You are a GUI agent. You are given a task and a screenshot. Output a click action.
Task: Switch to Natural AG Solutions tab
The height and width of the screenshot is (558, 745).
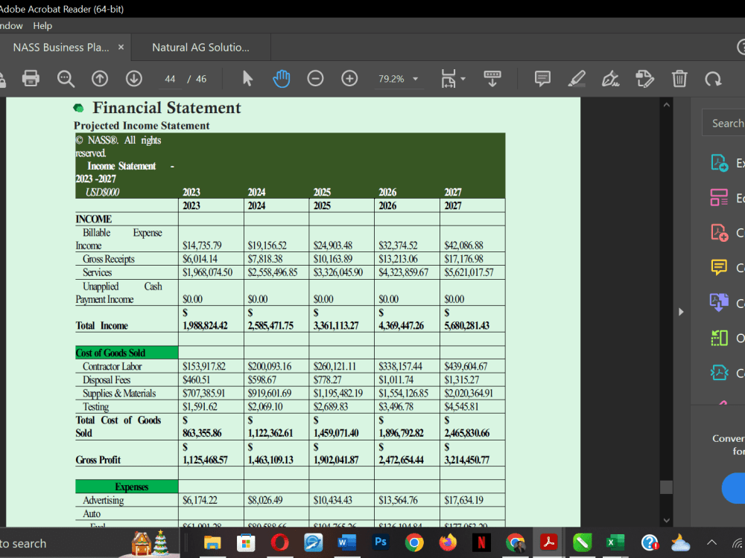[200, 48]
